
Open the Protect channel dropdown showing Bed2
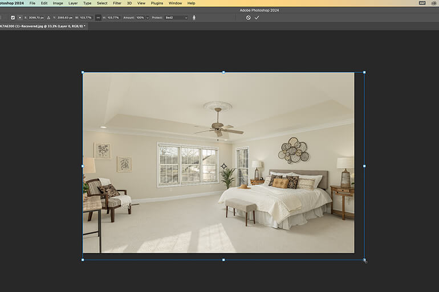[x=176, y=18]
